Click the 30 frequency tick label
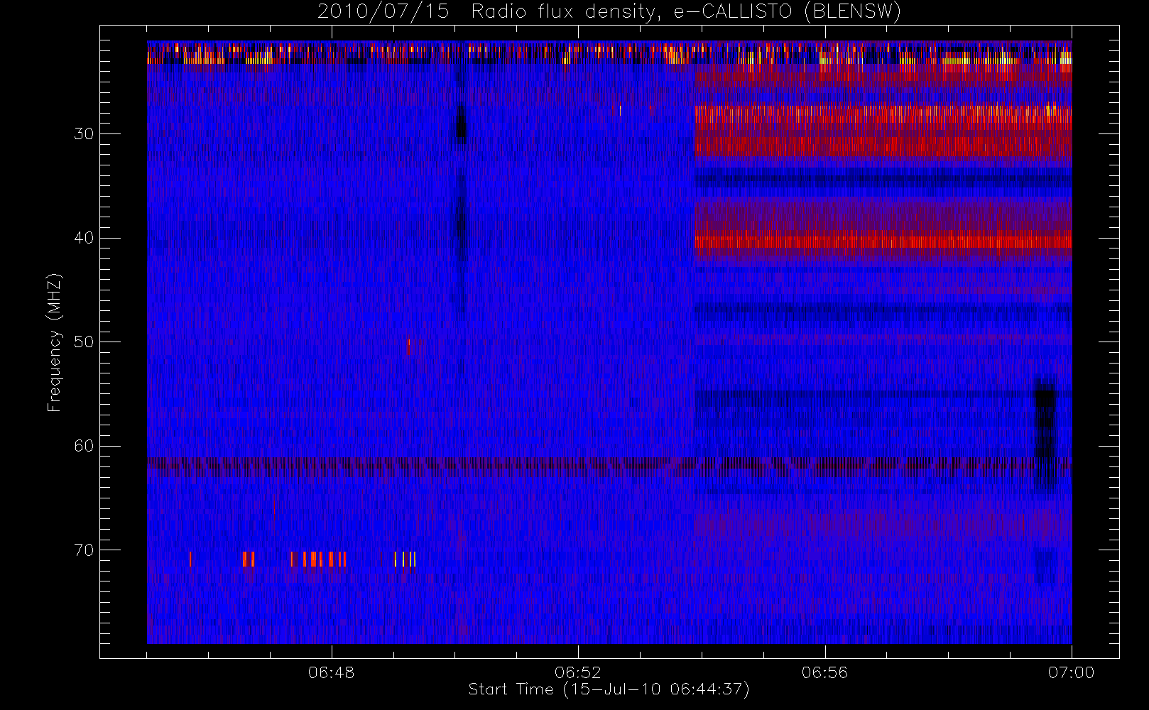1149x710 pixels. tap(84, 133)
